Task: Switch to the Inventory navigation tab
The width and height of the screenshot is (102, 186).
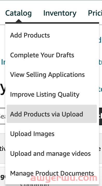Action: pos(60,13)
